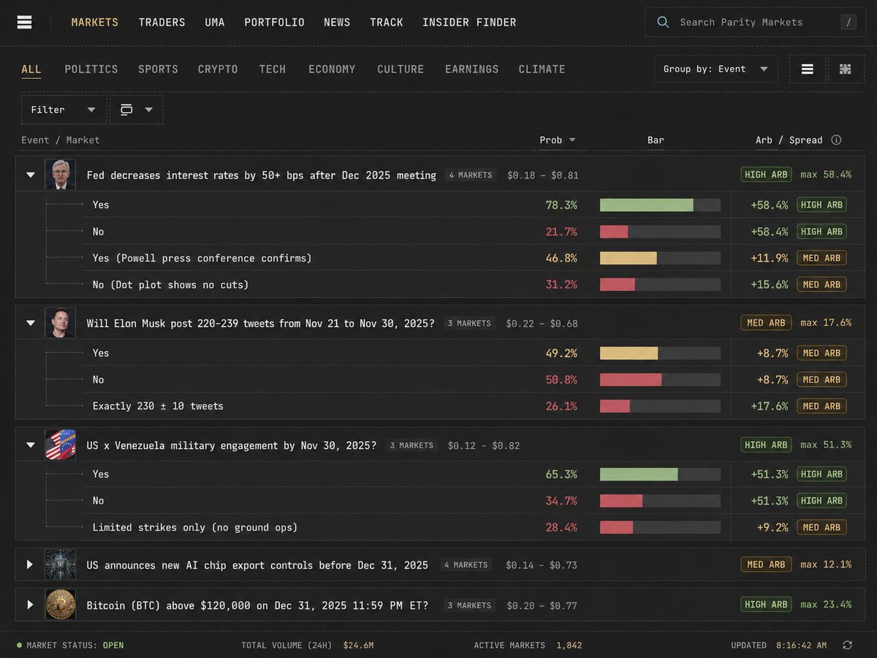Click the TOTAL VOLUME $24.6M value

tap(358, 645)
